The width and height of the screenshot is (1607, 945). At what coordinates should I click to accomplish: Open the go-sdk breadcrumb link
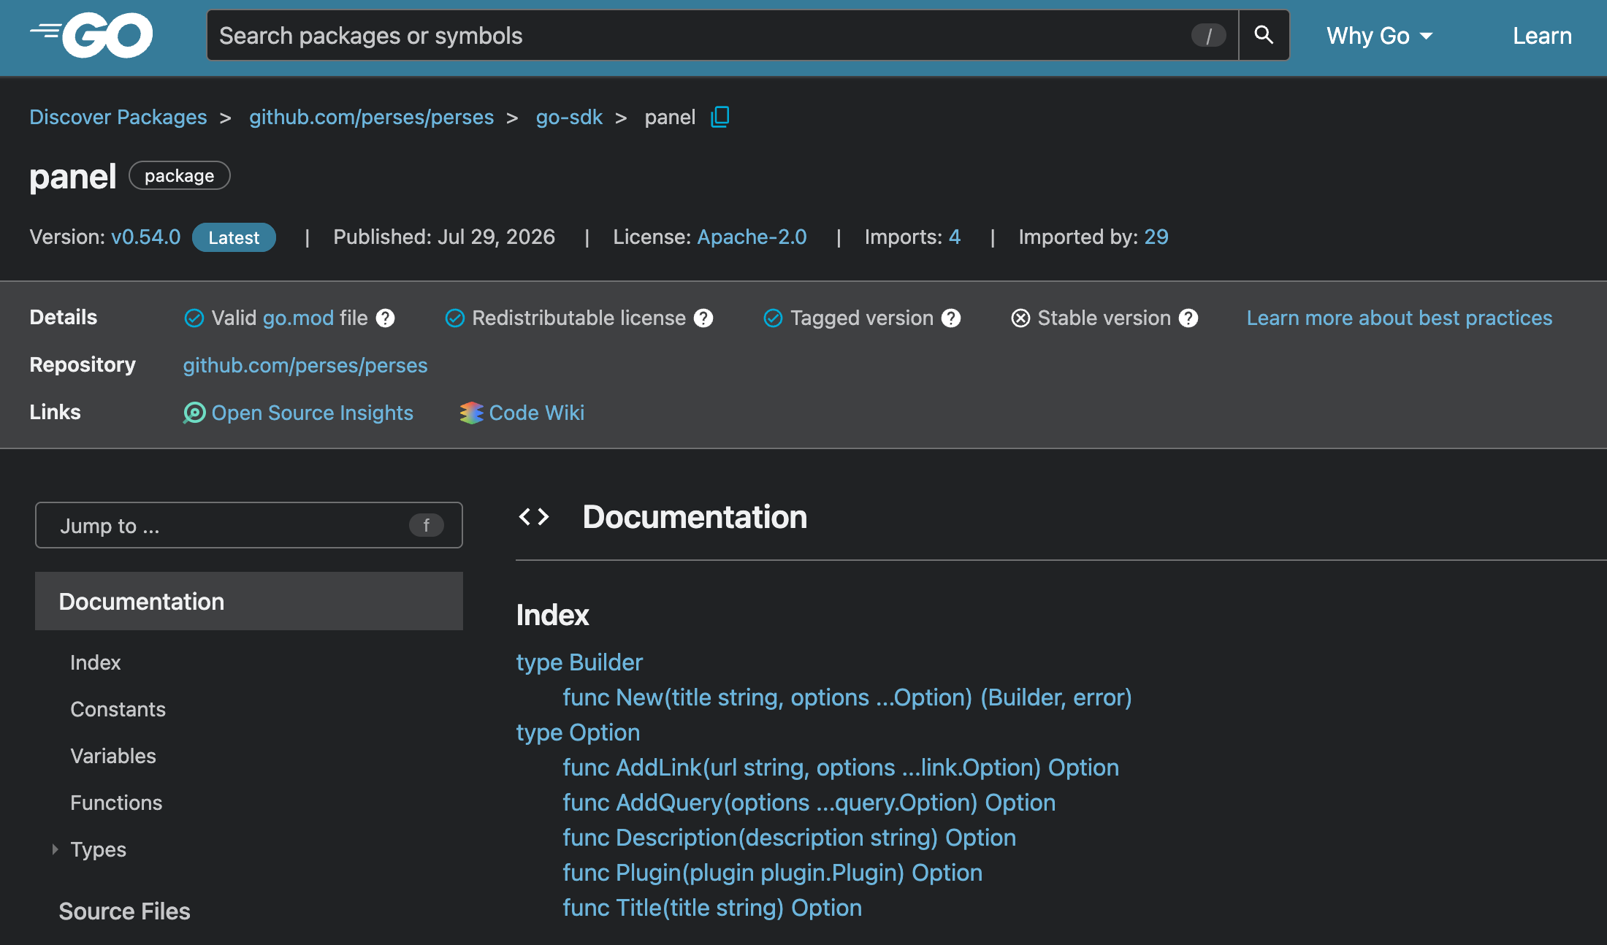(569, 117)
